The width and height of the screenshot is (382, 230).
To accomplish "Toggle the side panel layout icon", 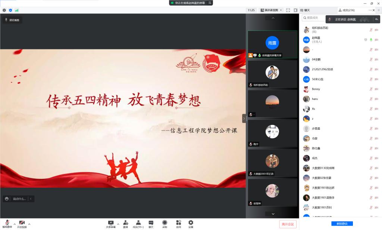I will pos(295,10).
